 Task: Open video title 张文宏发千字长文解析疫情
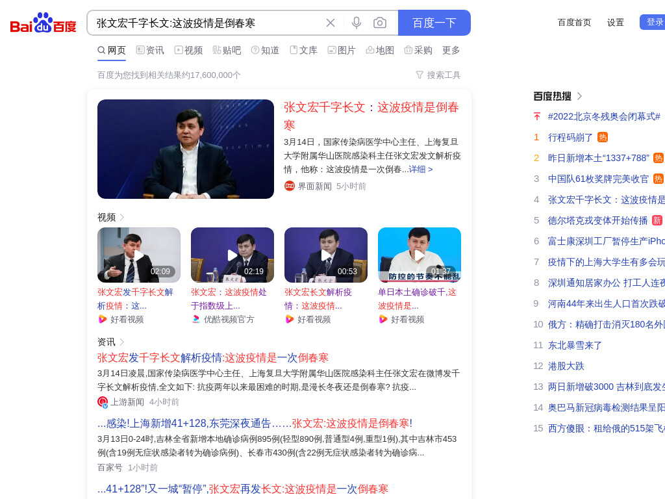tap(135, 299)
